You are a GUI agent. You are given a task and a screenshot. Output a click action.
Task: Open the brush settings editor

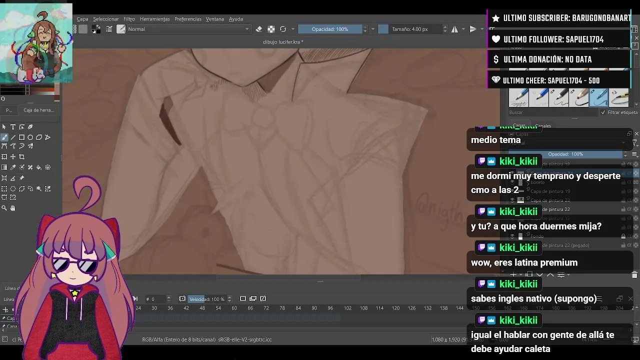(109, 29)
